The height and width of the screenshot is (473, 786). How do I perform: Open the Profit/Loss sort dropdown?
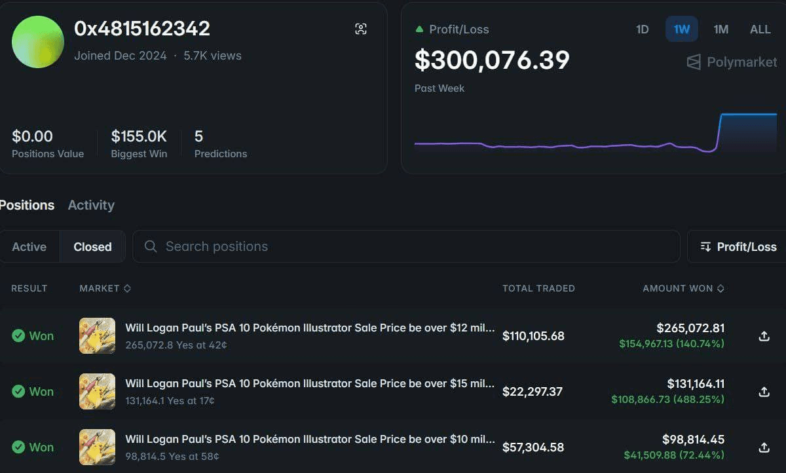tap(738, 246)
